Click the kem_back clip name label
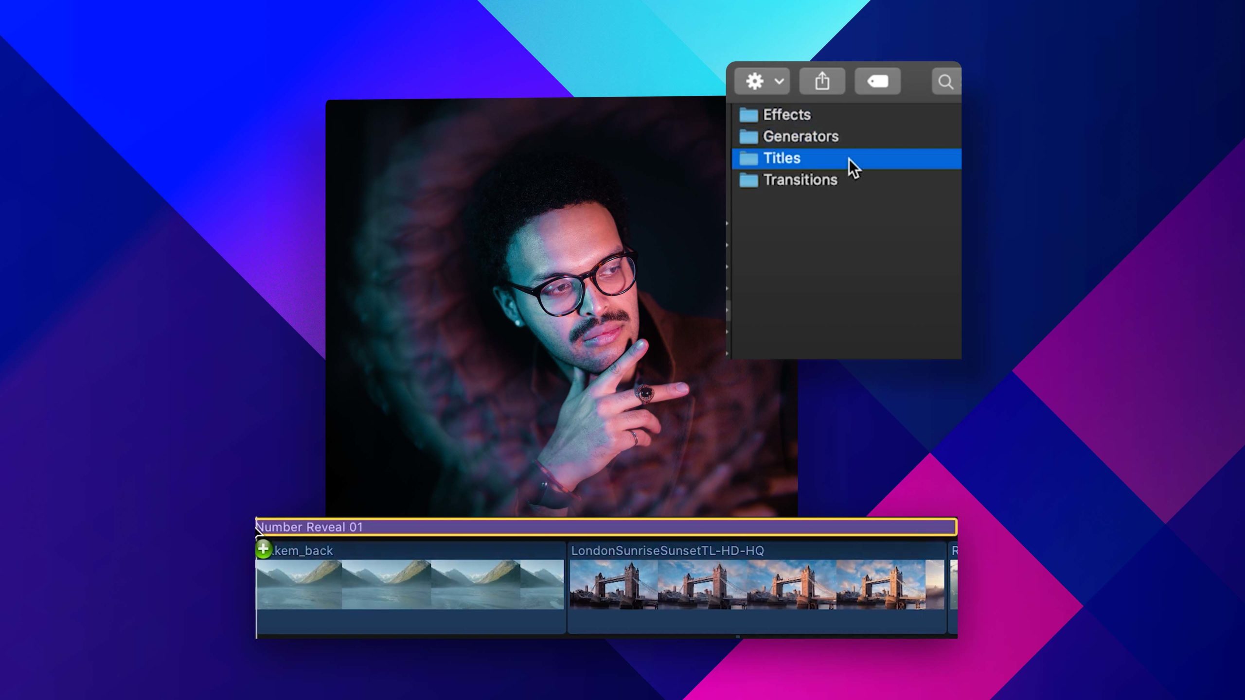 303,551
